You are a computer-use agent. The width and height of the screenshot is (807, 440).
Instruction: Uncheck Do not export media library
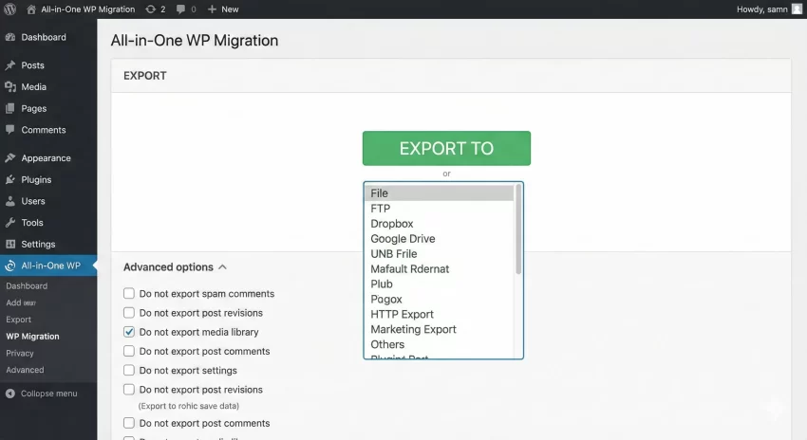pos(129,332)
